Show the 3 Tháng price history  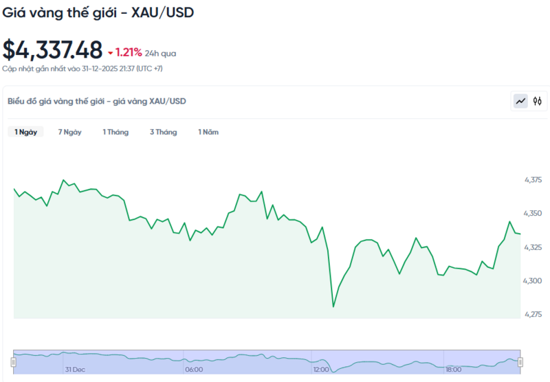(163, 132)
